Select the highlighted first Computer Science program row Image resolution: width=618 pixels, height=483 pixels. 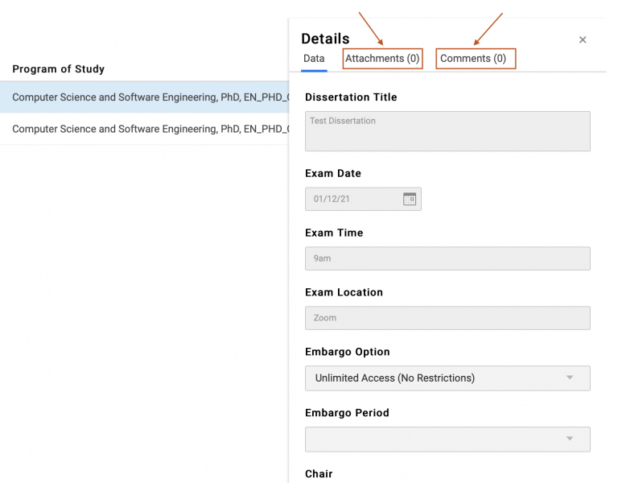(150, 97)
